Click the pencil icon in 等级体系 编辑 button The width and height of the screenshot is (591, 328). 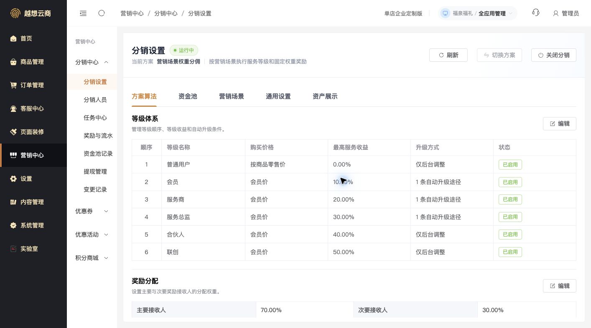pos(553,124)
